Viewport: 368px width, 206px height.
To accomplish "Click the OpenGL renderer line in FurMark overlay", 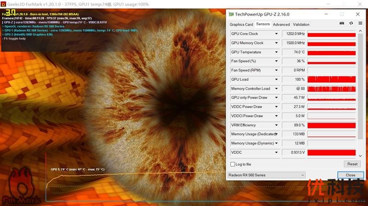I will 33,26.
